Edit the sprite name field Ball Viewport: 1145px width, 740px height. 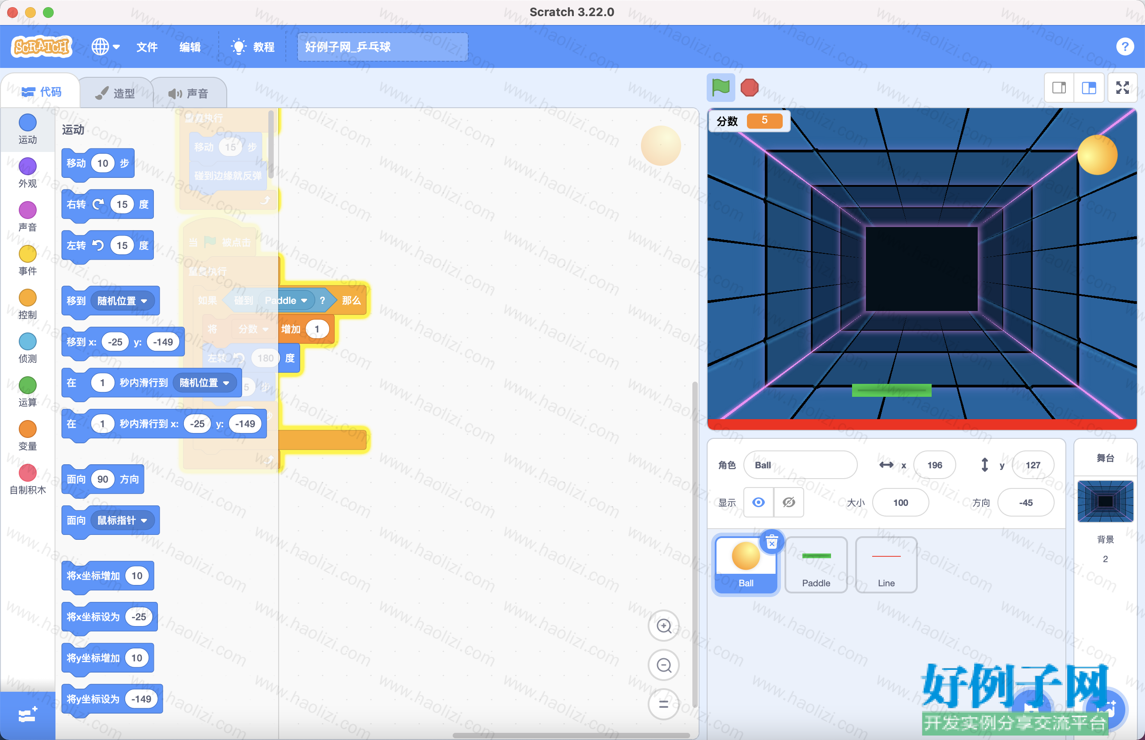tap(800, 465)
